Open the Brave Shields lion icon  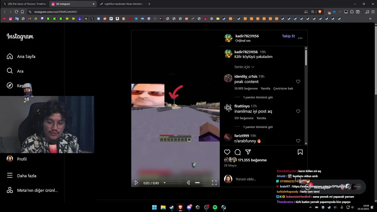pos(320,12)
